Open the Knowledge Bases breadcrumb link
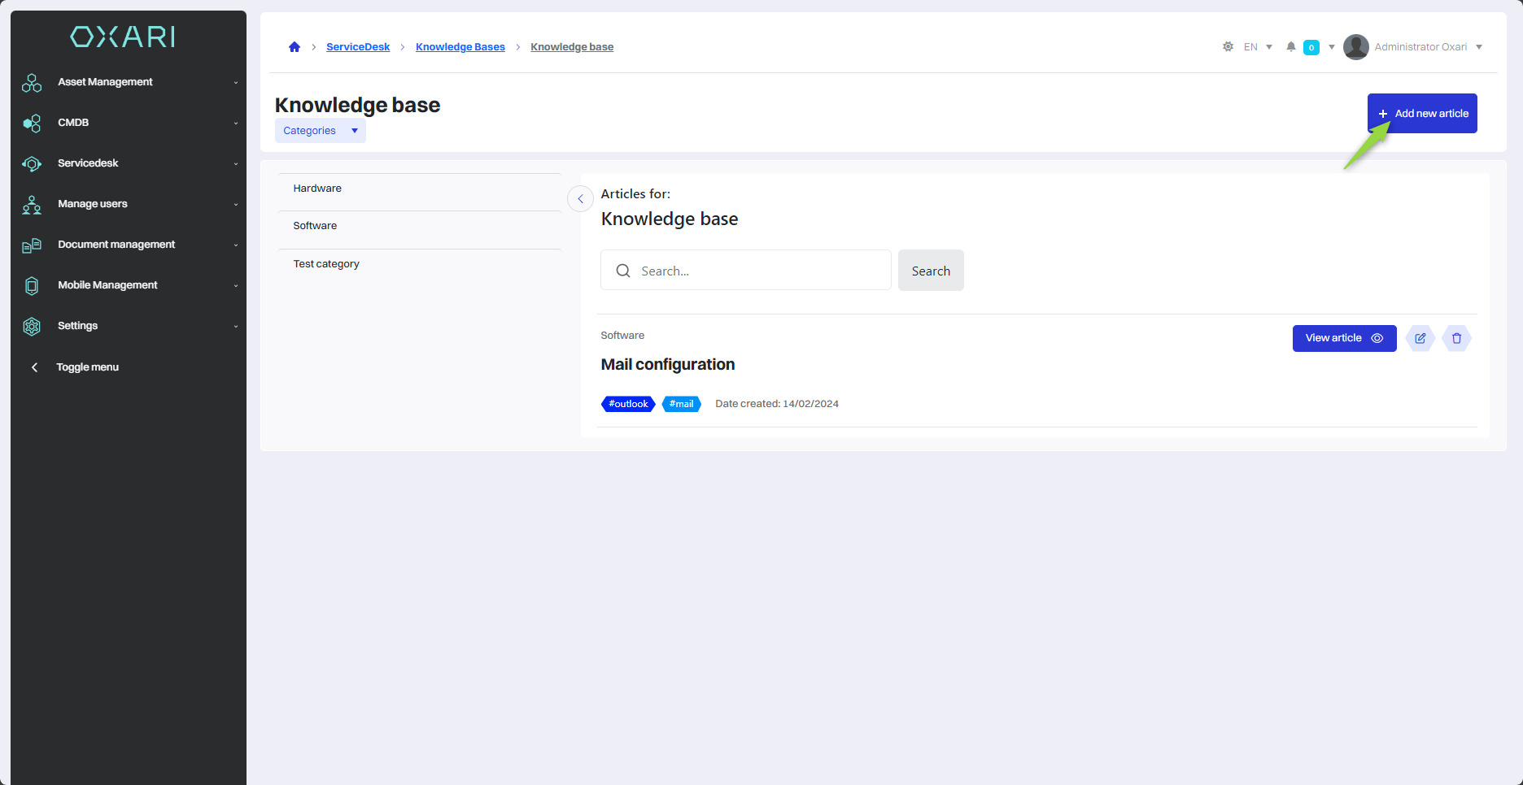This screenshot has width=1523, height=785. coord(460,47)
